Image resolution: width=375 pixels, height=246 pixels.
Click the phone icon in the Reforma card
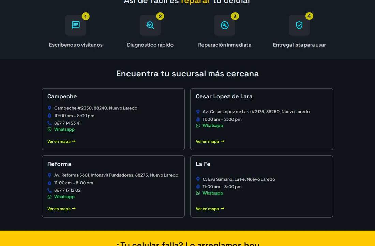point(49,190)
